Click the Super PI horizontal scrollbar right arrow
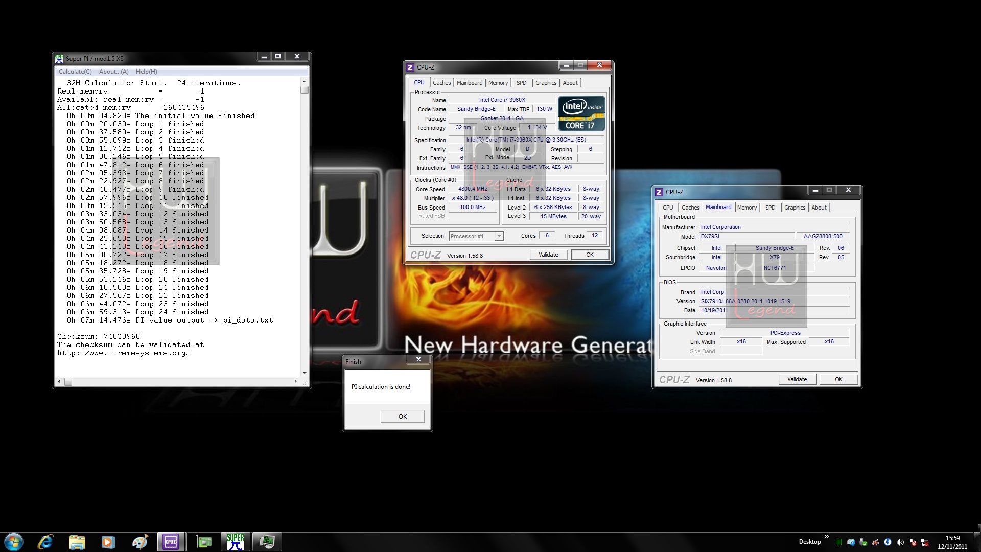The height and width of the screenshot is (552, 981). pos(295,381)
